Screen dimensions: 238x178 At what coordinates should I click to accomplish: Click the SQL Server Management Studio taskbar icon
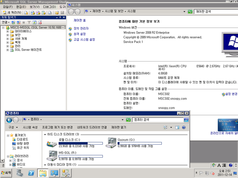66,173
